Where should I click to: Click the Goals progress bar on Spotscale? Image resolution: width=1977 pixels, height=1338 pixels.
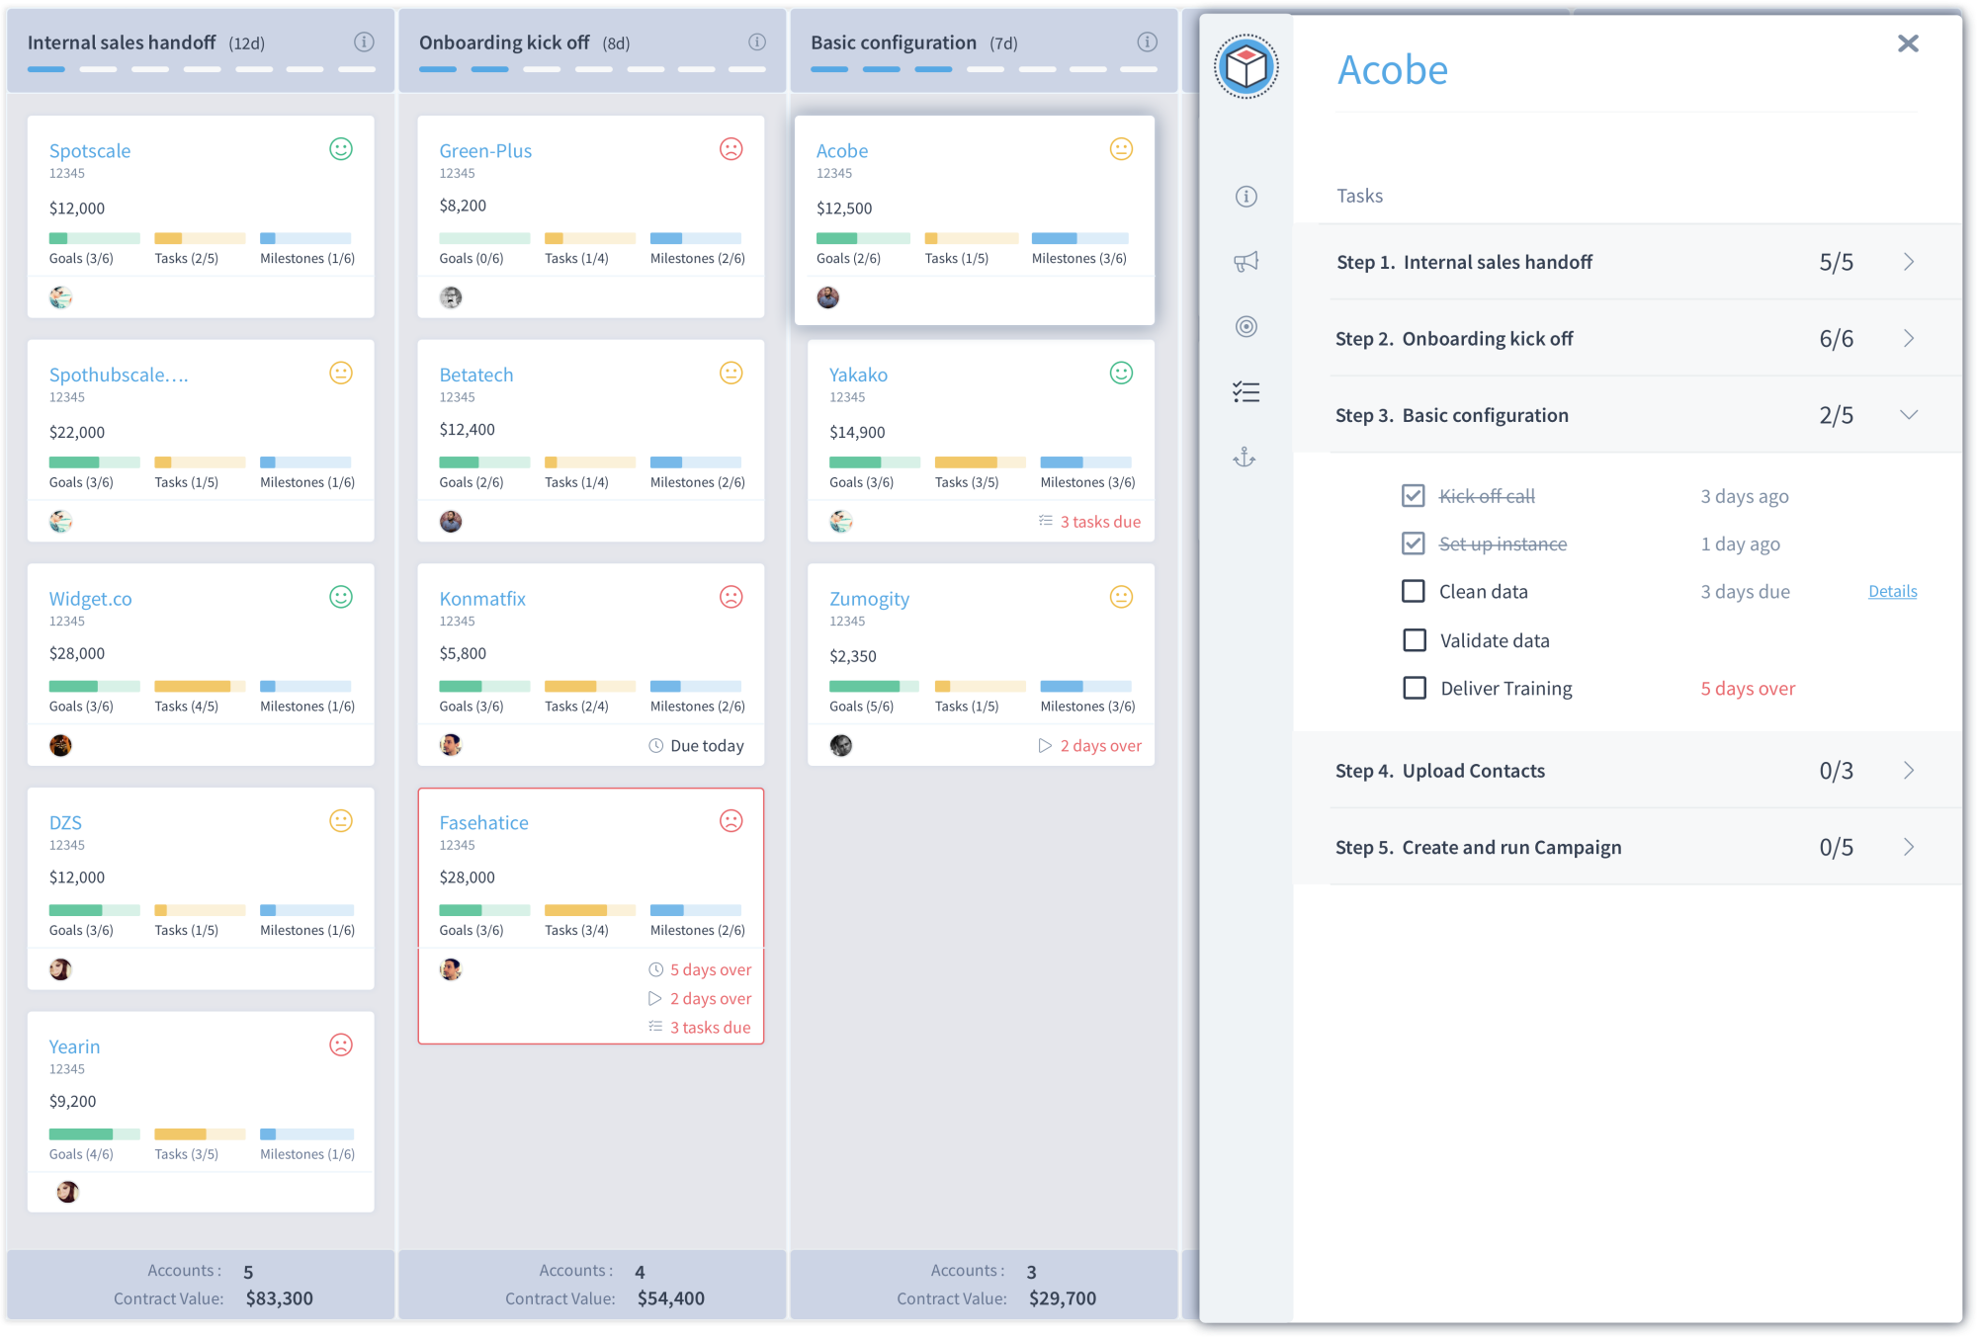pos(93,237)
